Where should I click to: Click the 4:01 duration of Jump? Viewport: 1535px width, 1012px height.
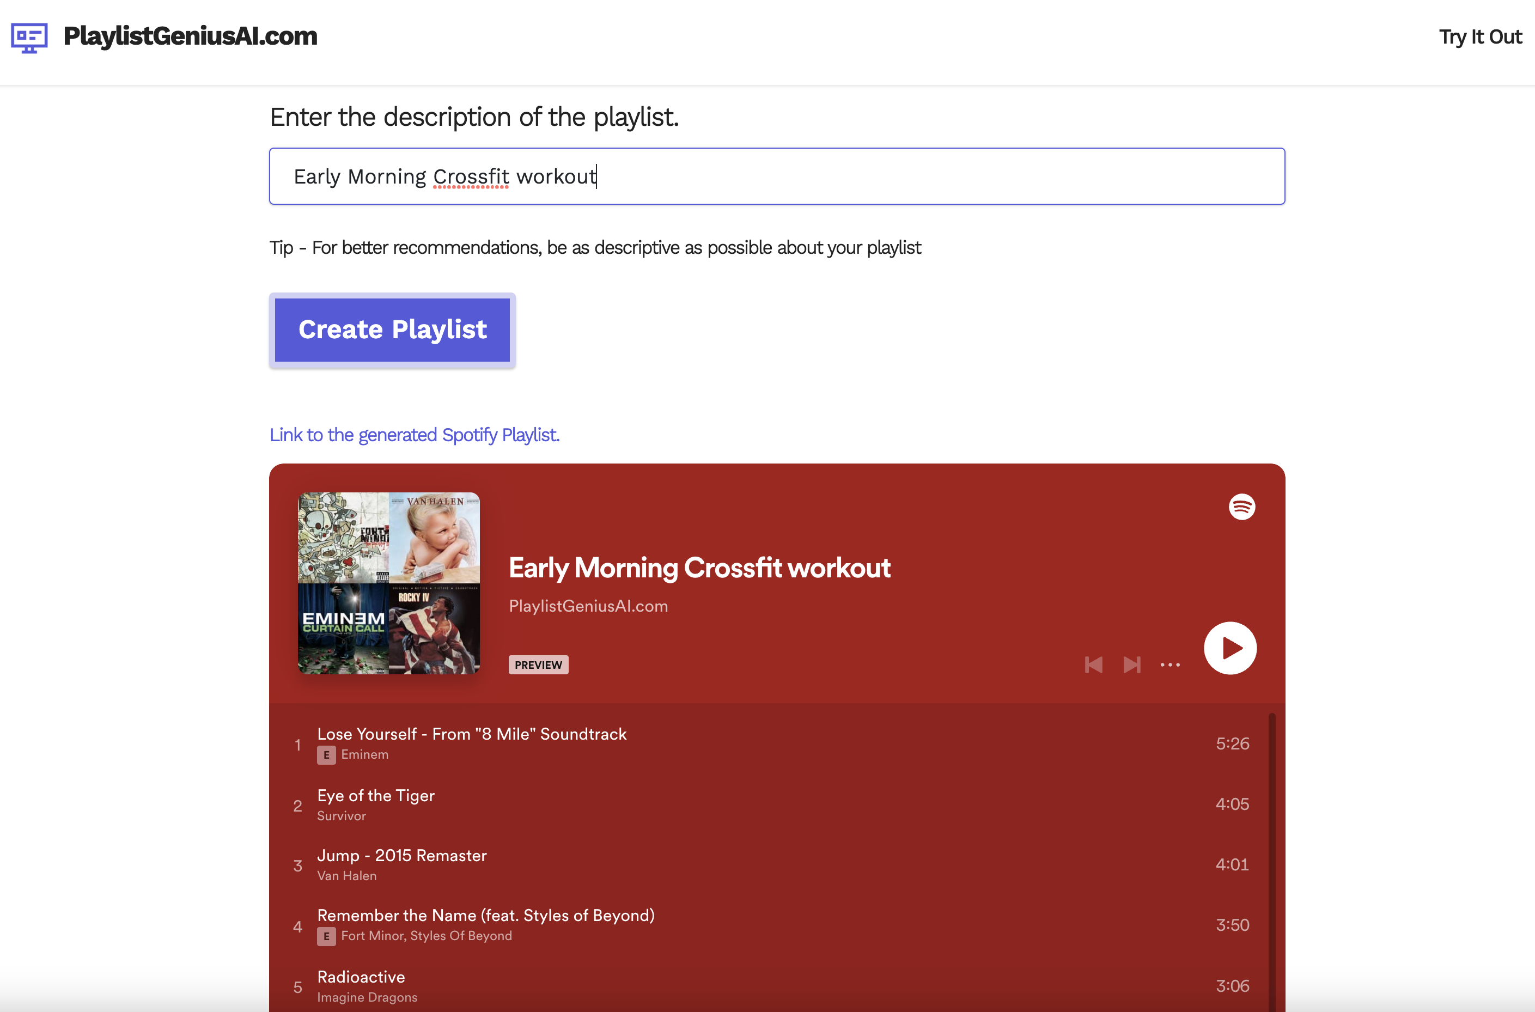point(1232,865)
